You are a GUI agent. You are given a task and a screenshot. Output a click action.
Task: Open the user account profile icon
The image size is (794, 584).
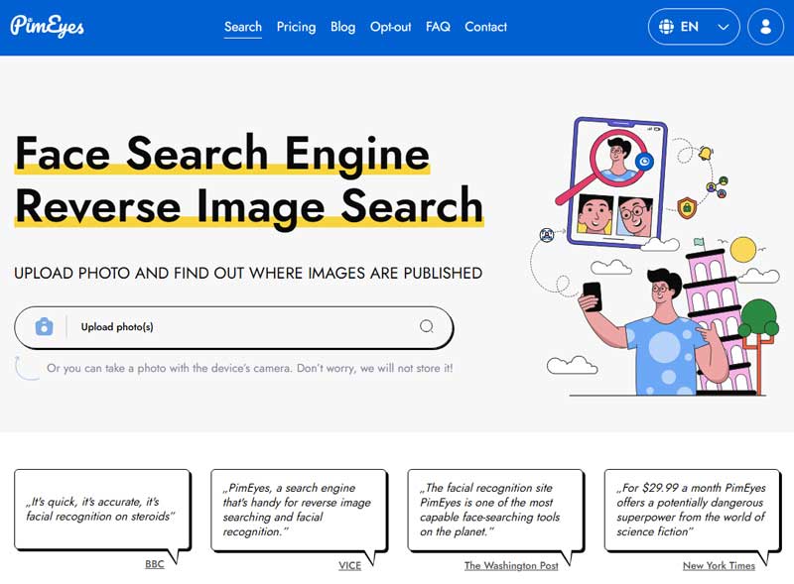pyautogui.click(x=765, y=27)
